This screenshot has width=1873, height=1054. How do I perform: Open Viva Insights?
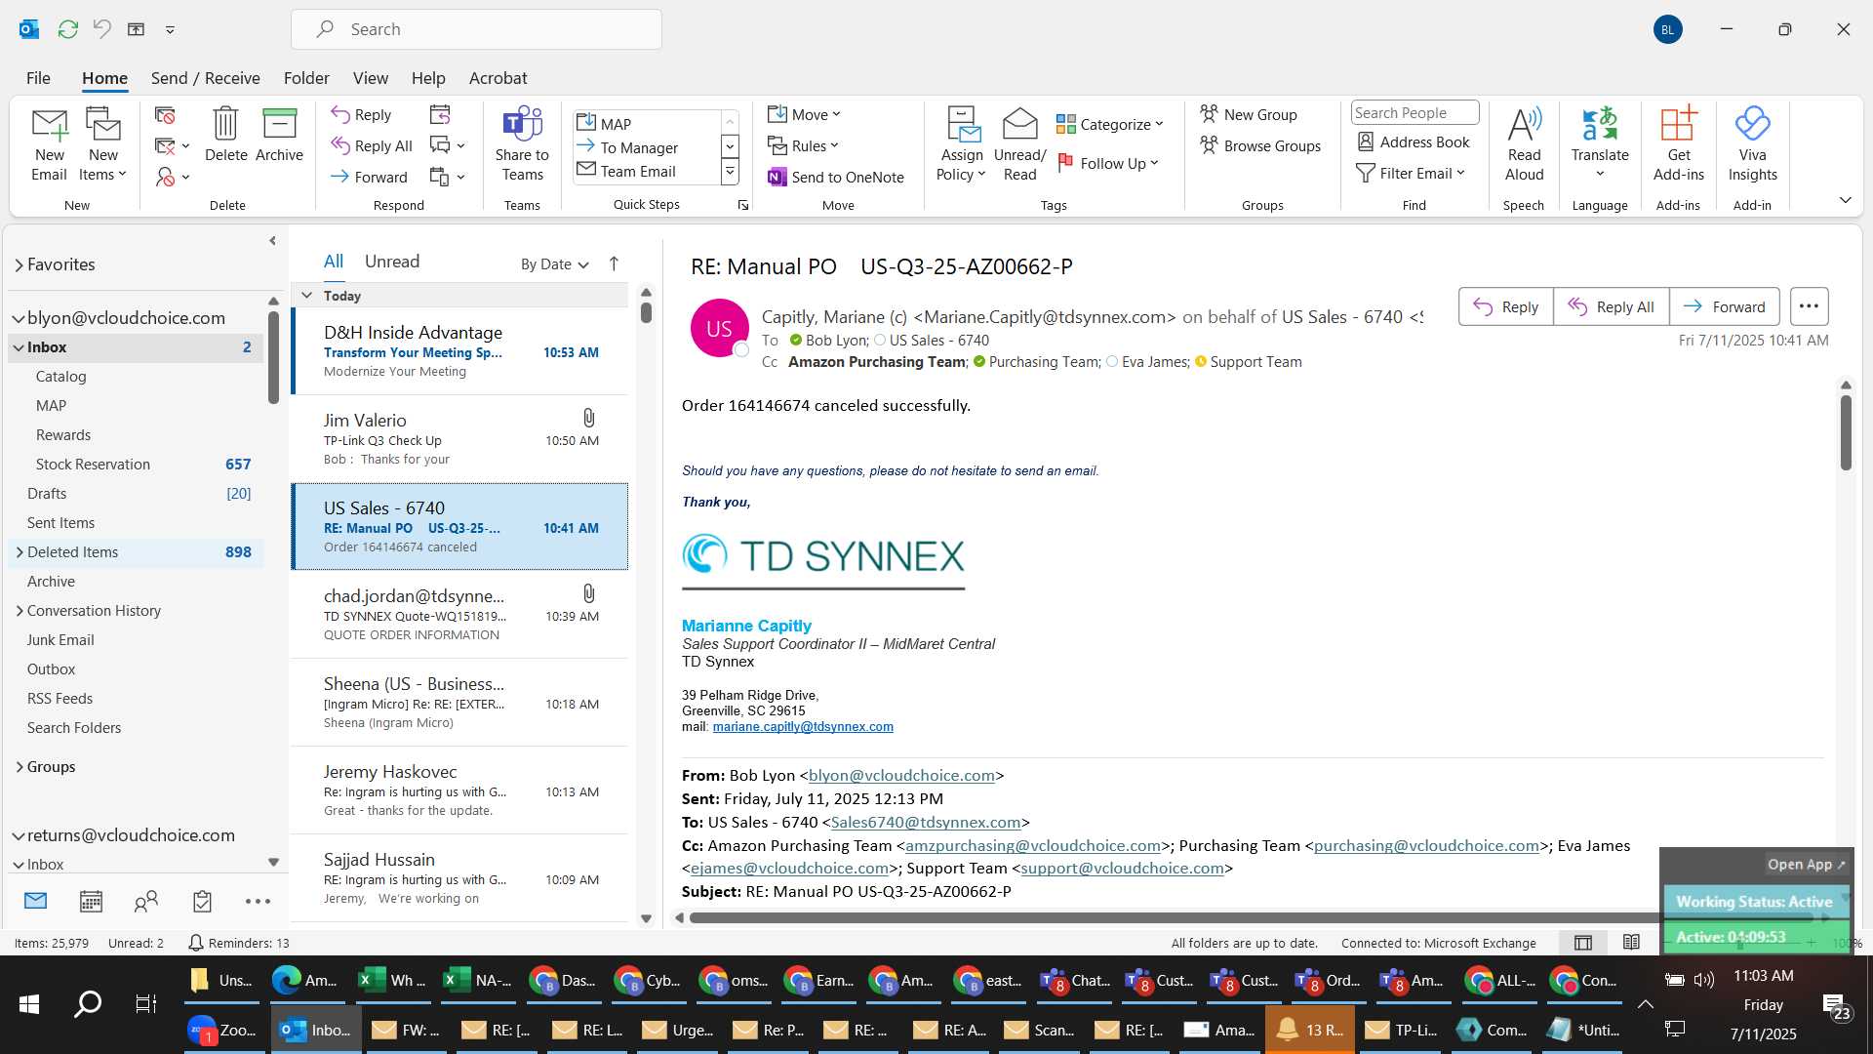(1752, 144)
